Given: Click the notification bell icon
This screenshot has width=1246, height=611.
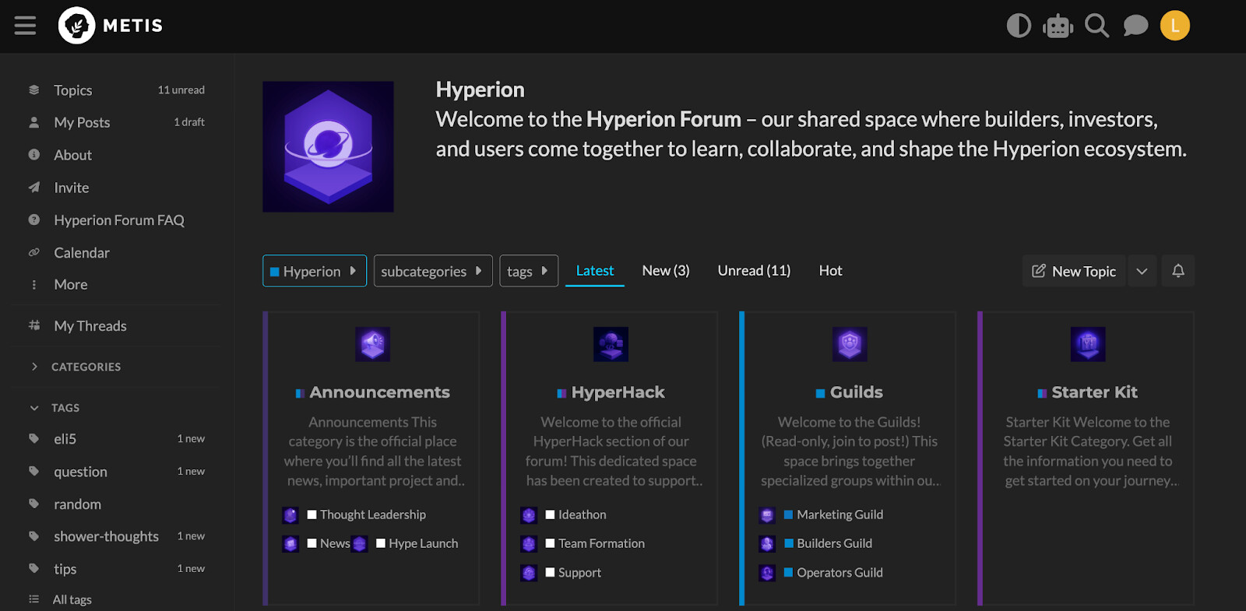Looking at the screenshot, I should coord(1177,271).
